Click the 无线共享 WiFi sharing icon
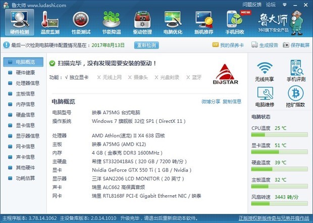This screenshot has height=223, width=313. click(265, 72)
